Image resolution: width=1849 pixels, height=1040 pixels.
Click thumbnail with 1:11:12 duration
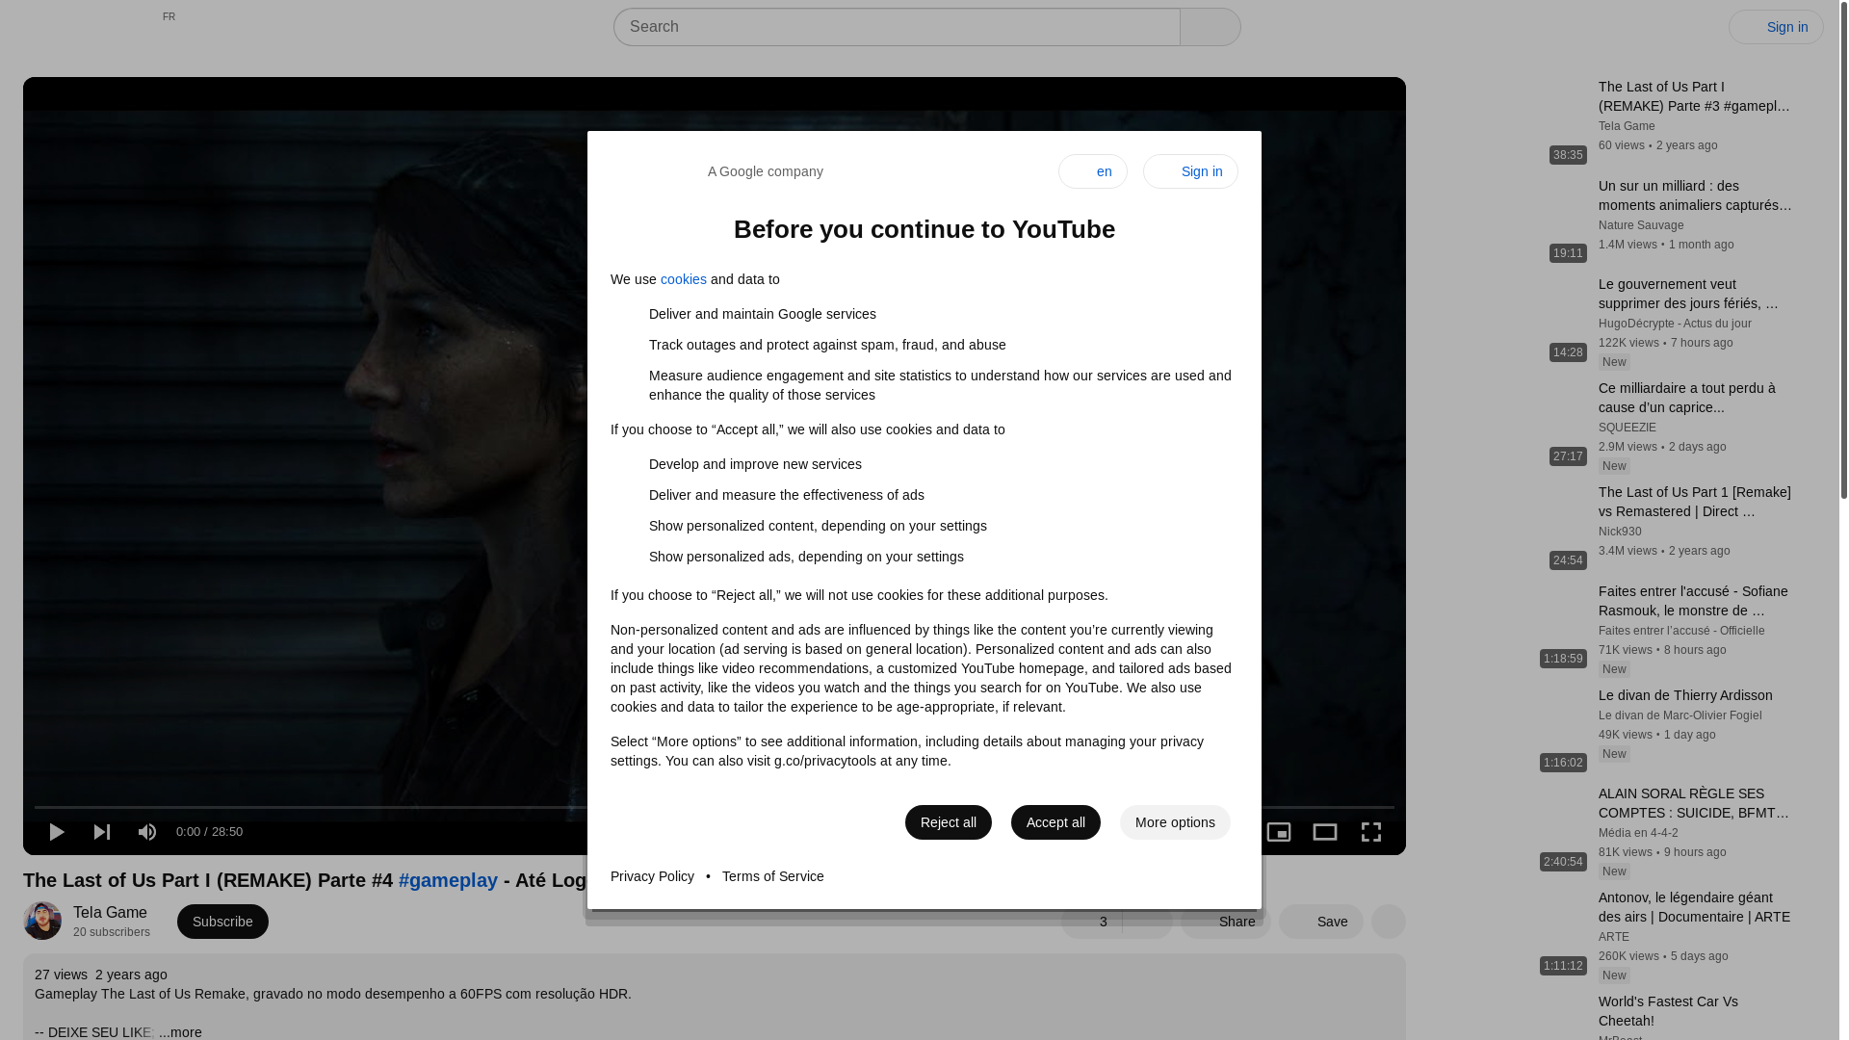coord(1508,933)
